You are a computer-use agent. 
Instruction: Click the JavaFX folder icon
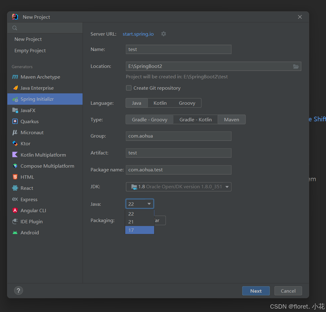15,110
